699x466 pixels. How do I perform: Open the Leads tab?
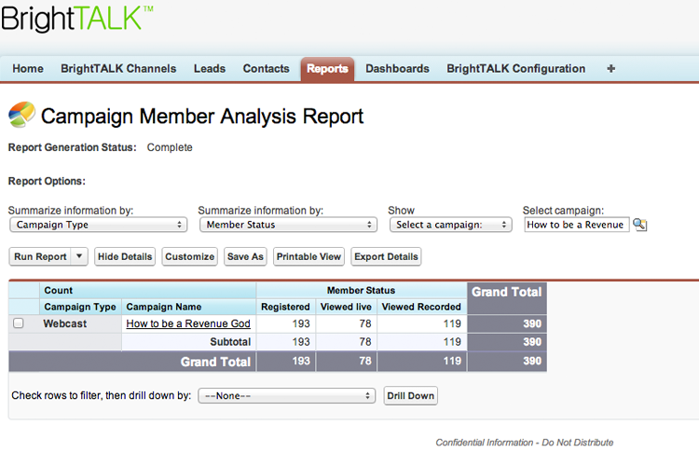[x=210, y=69]
